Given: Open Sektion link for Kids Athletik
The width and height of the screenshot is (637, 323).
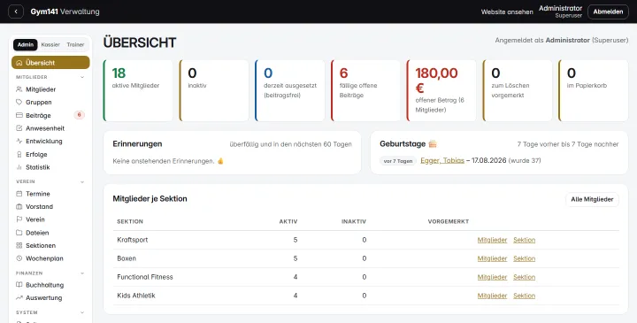Looking at the screenshot, I should [524, 296].
